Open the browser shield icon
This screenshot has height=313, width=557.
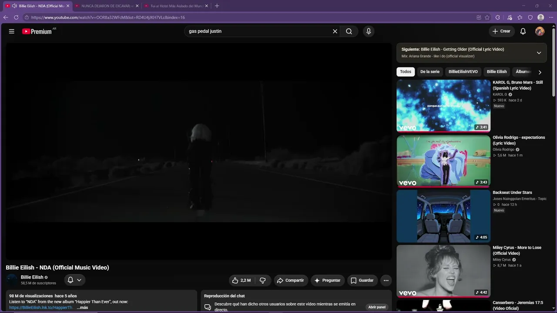pos(530,17)
